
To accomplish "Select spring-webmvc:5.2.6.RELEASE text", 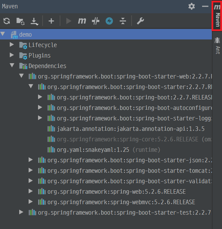I will 121,202.
